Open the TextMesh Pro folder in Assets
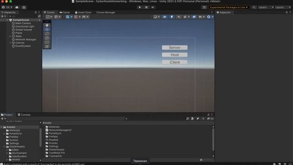The image size is (293, 165). pos(55,153)
